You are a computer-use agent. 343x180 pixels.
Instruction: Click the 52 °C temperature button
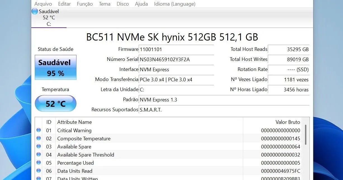55,104
